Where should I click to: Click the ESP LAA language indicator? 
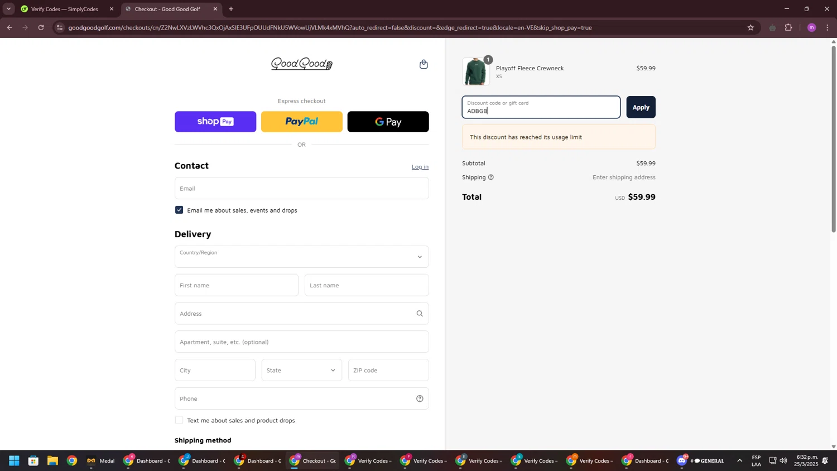click(x=756, y=461)
